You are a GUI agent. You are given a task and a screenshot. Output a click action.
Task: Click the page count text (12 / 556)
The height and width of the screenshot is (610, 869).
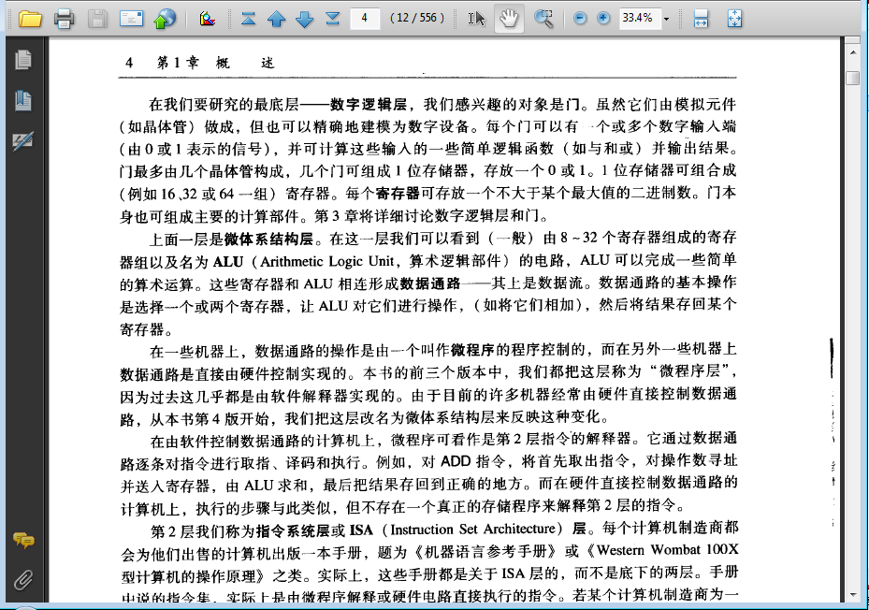coord(417,18)
